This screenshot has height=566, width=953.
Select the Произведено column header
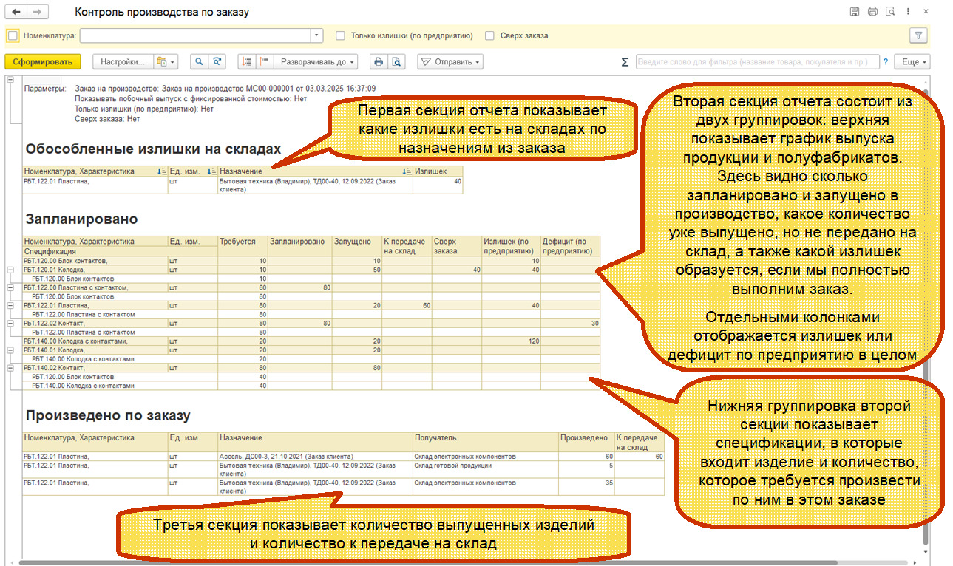[587, 443]
